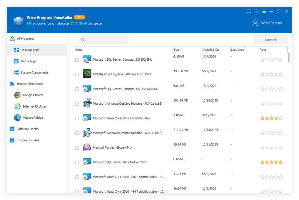Rate SQL Server Compact 3.5 SP2 ENU two stars
299x200 pixels.
[x=267, y=59]
